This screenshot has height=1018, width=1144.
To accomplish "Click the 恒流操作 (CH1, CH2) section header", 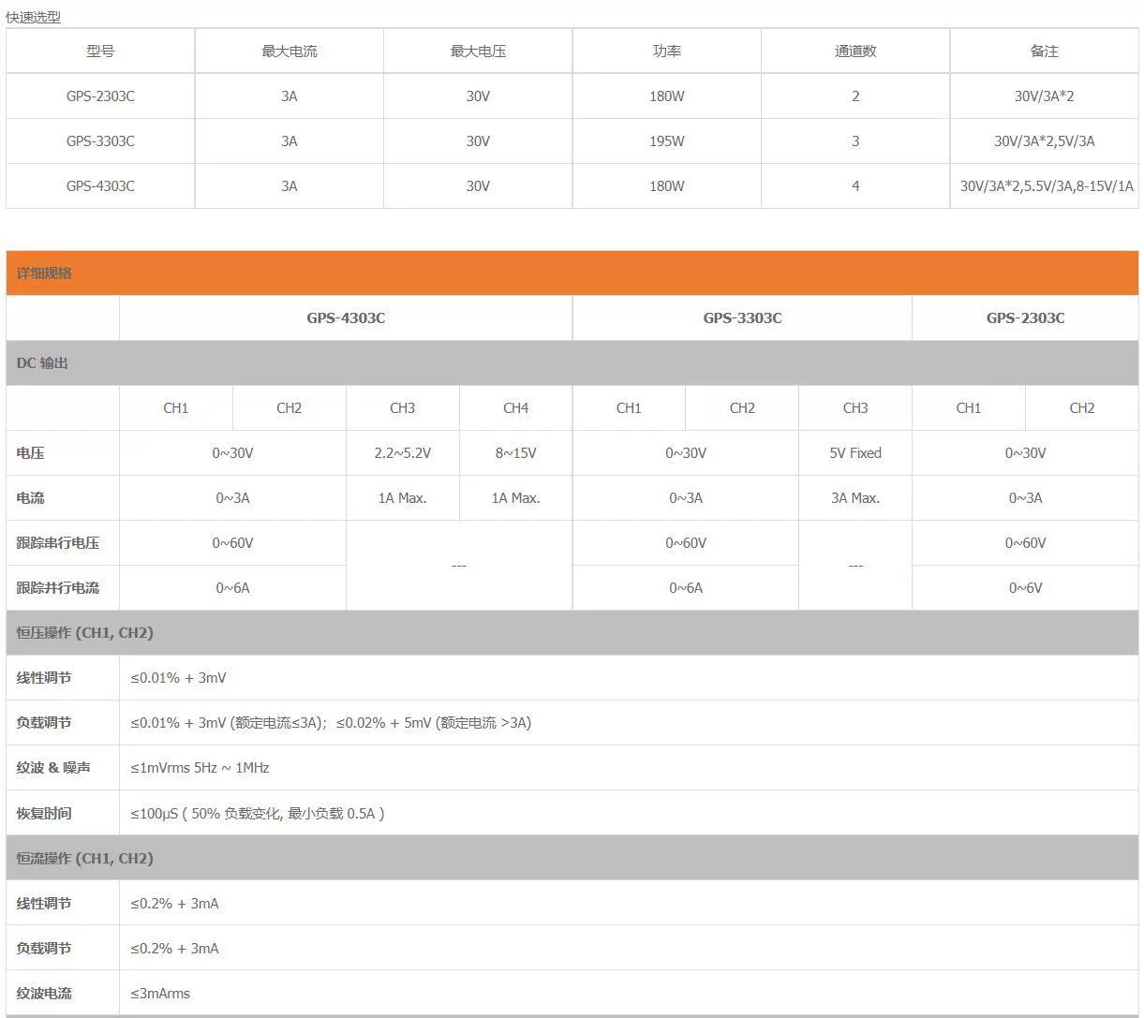I will [x=572, y=859].
